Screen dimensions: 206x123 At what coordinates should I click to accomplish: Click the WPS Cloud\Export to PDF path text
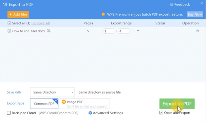pyautogui.click(x=59, y=113)
